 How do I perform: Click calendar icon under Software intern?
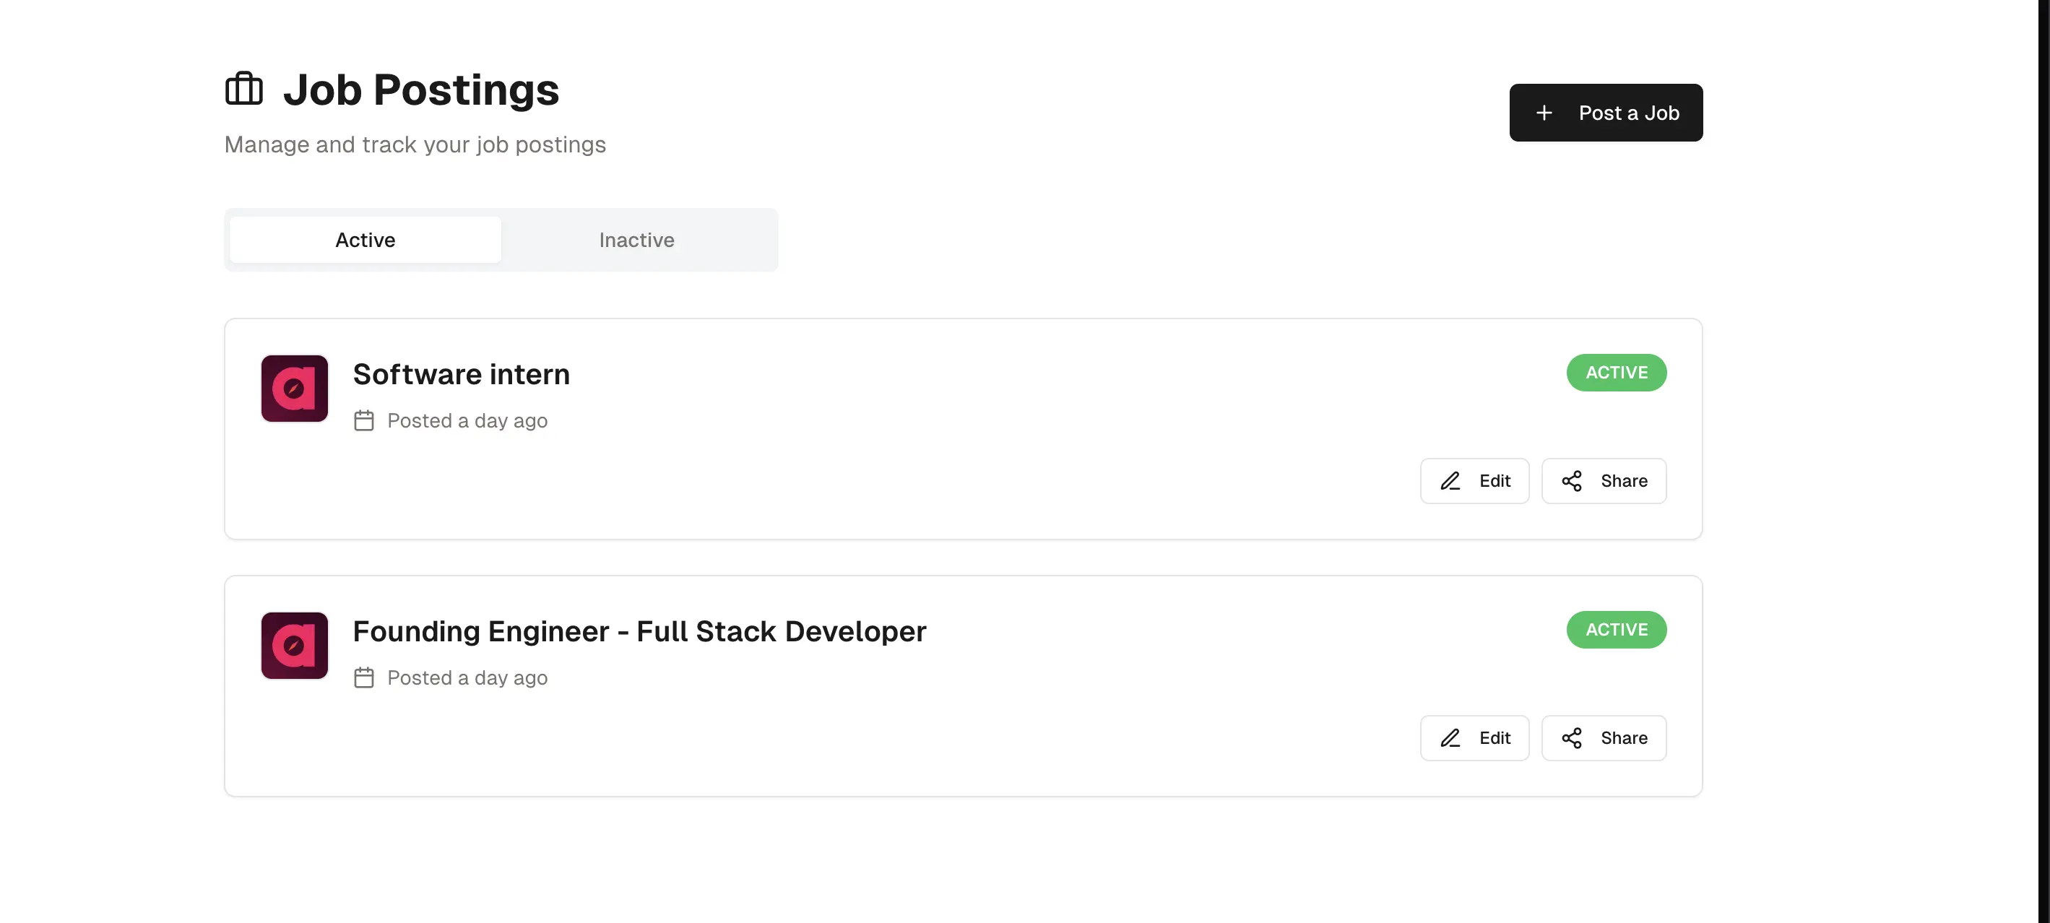pos(363,421)
